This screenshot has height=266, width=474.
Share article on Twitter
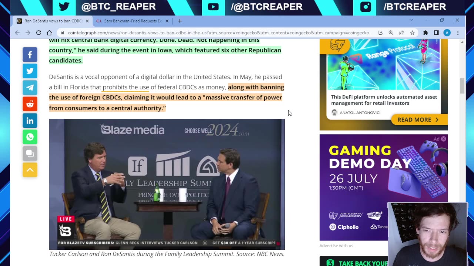pos(30,71)
